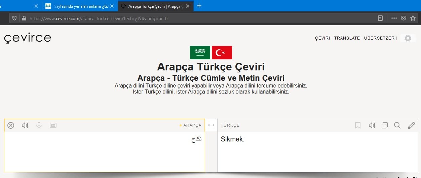Open the ÜBERSETZER link
The width and height of the screenshot is (421, 178).
379,38
